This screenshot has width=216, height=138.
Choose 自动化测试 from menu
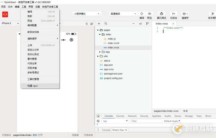(40, 54)
